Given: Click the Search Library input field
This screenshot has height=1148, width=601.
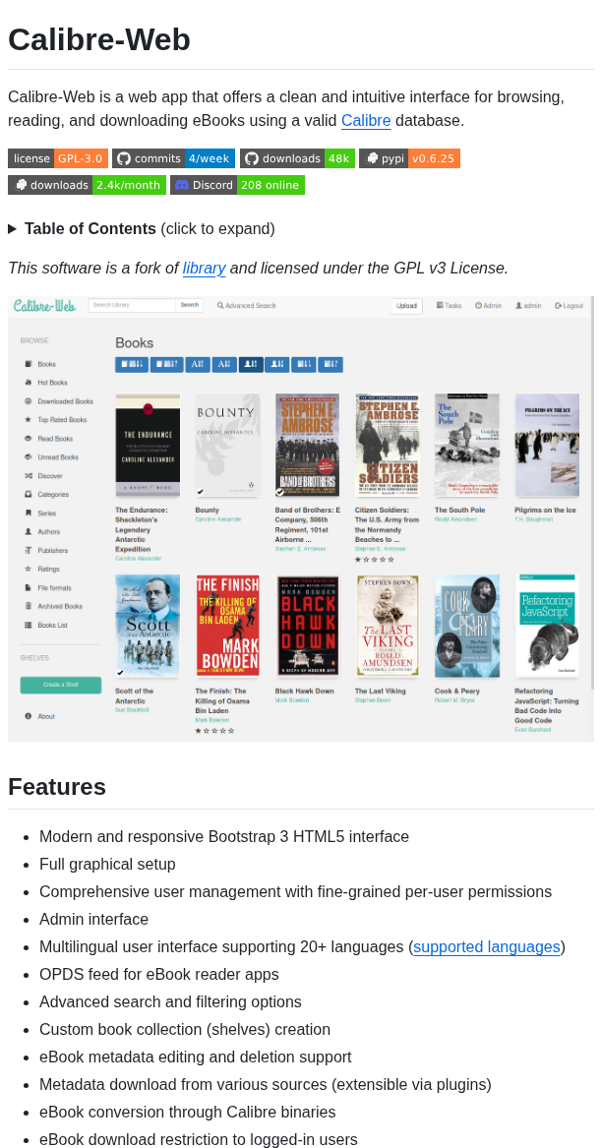Looking at the screenshot, I should tap(133, 305).
